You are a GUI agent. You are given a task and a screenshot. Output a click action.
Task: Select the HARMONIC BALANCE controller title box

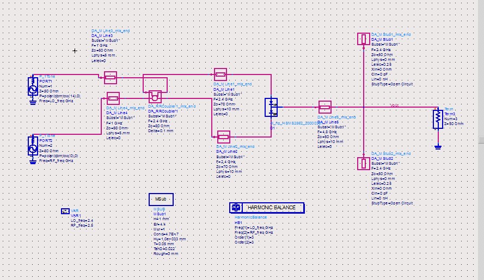pyautogui.click(x=267, y=208)
